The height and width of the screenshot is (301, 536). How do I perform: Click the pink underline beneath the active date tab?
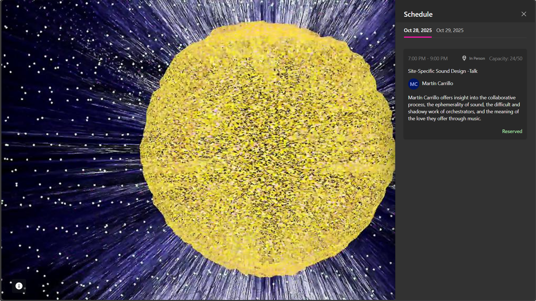tap(418, 37)
